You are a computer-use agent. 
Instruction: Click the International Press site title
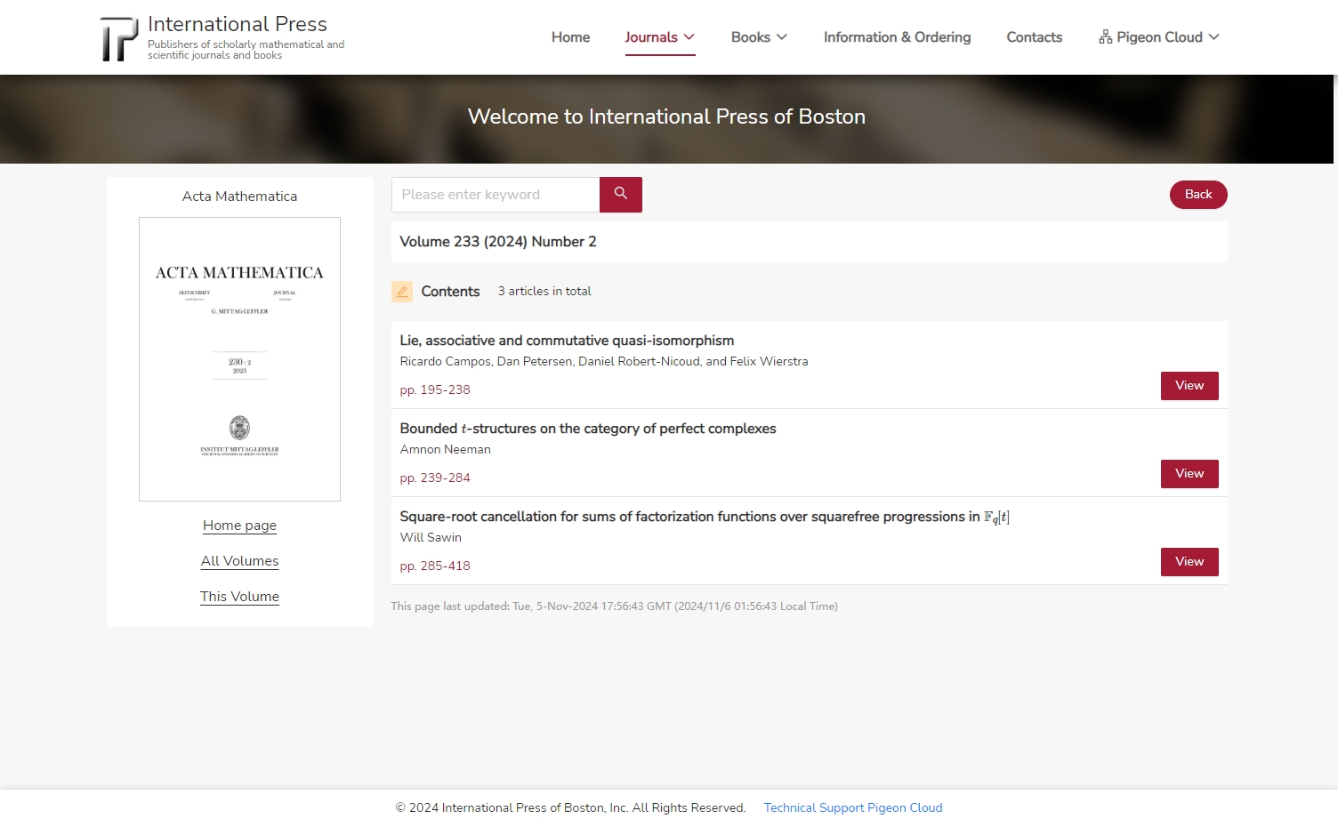[x=238, y=24]
